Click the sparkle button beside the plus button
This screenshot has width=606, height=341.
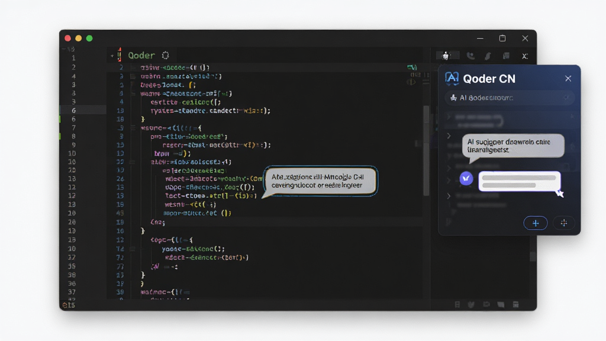[564, 223]
